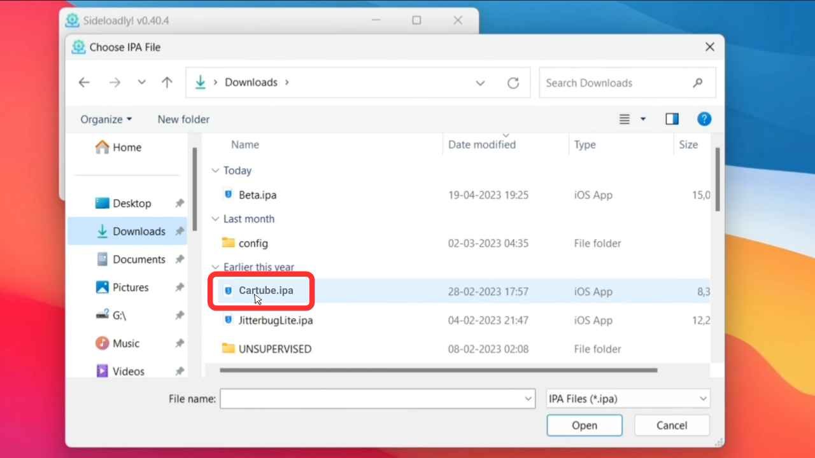Collapse the Last month group
This screenshot has height=458, width=815.
coord(216,219)
